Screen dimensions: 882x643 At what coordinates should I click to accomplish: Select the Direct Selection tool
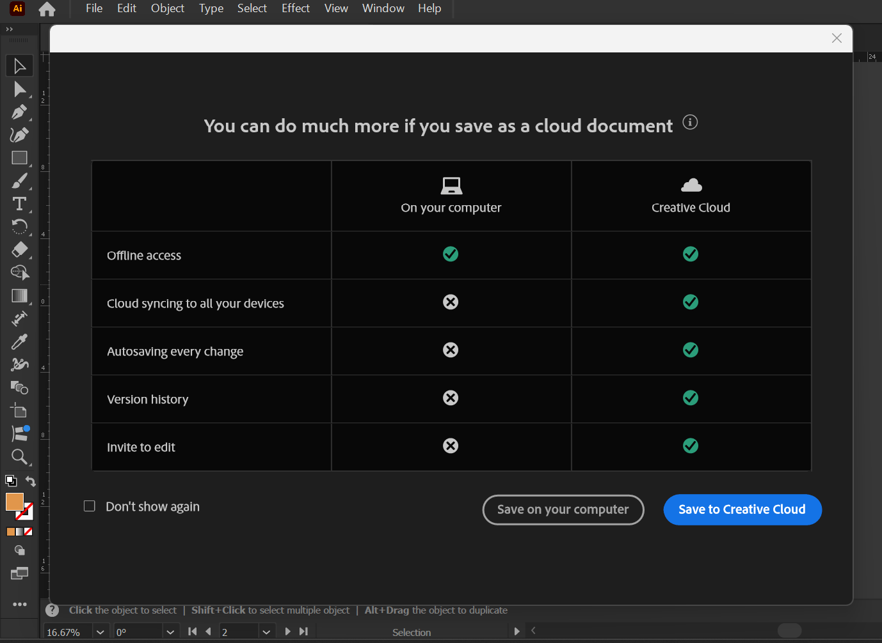[19, 89]
